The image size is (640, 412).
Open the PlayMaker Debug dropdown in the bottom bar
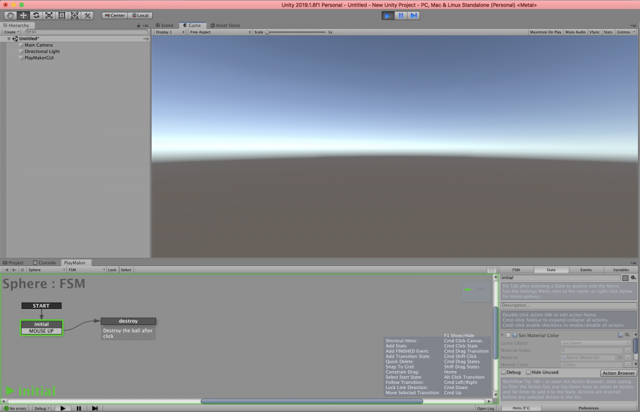coord(42,408)
